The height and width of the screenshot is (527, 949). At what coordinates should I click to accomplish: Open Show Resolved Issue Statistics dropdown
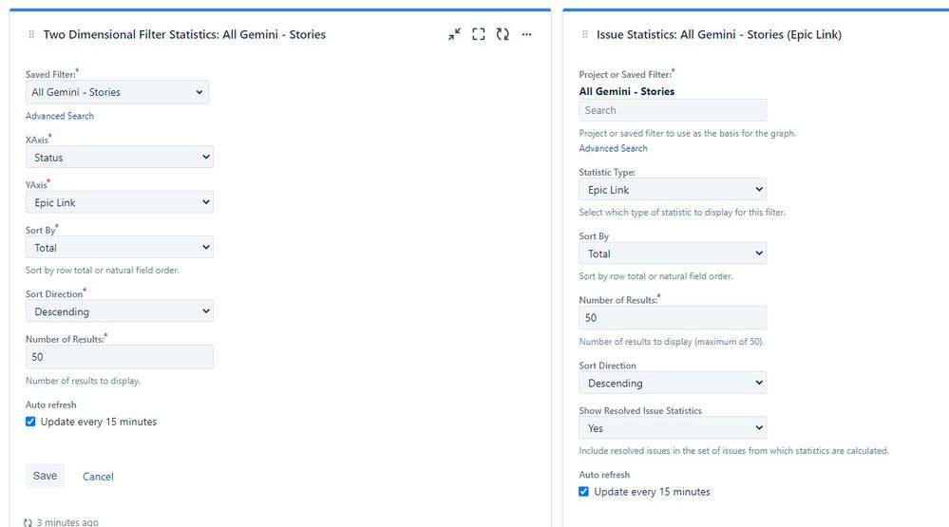(673, 427)
